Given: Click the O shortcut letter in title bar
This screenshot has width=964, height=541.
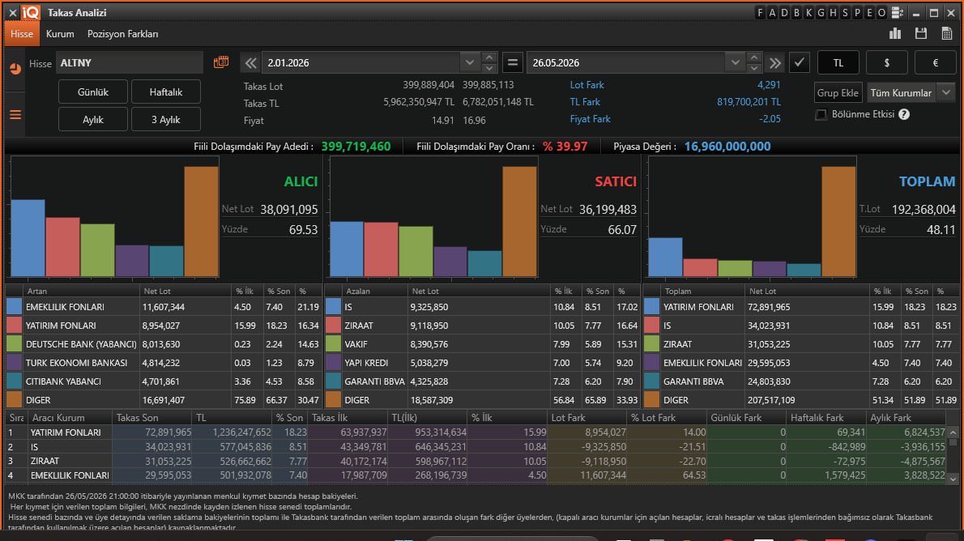Looking at the screenshot, I should [881, 12].
